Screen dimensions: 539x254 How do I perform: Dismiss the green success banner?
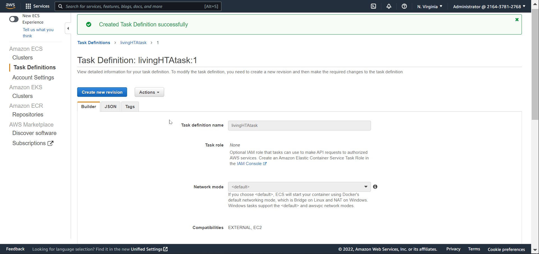(x=517, y=20)
